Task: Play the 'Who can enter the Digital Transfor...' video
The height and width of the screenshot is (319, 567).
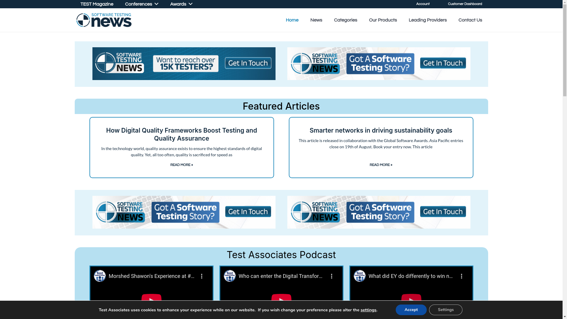Action: (x=281, y=298)
